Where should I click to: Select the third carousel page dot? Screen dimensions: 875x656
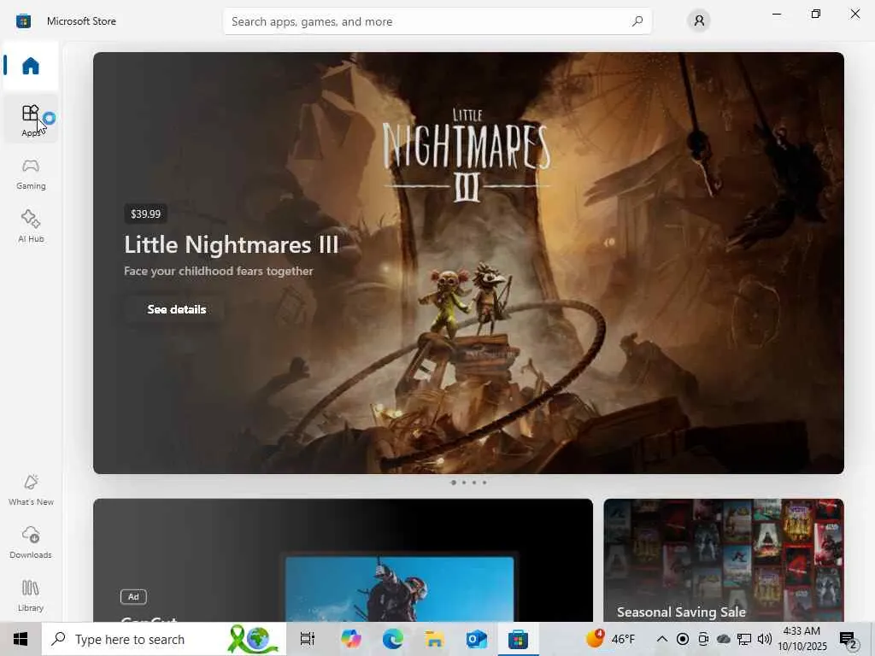pyautogui.click(x=474, y=483)
